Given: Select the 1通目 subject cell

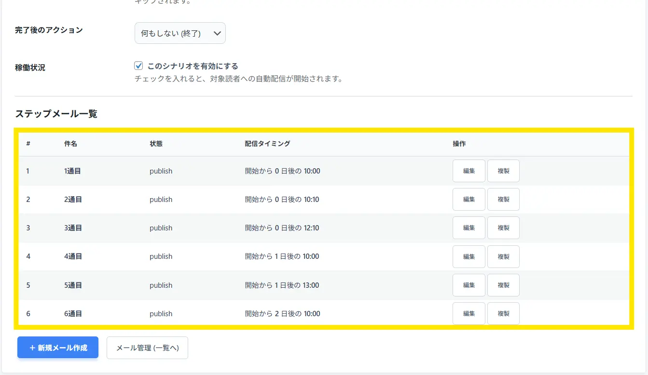Looking at the screenshot, I should click(x=73, y=171).
